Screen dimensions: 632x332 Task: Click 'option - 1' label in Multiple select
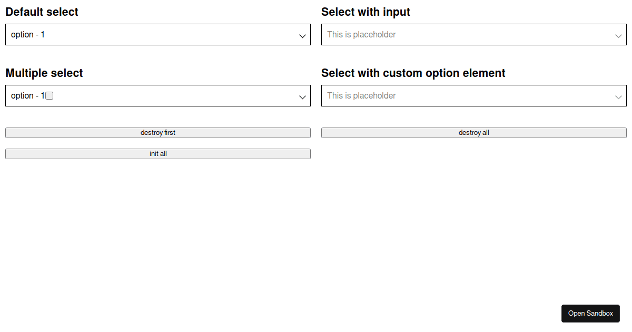[27, 96]
